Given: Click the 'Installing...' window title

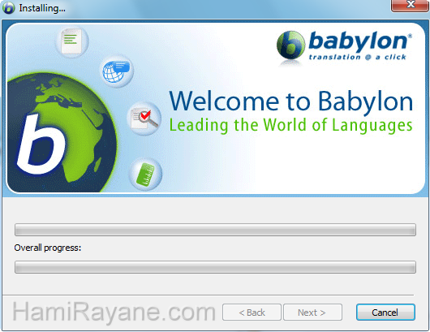Looking at the screenshot, I should [x=42, y=8].
